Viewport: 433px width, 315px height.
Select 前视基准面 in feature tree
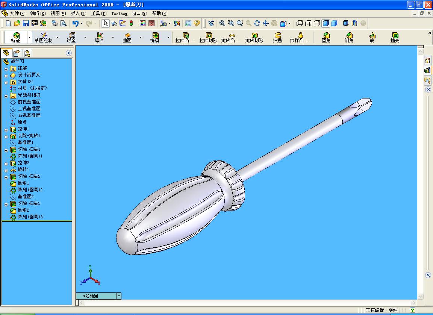(x=29, y=102)
